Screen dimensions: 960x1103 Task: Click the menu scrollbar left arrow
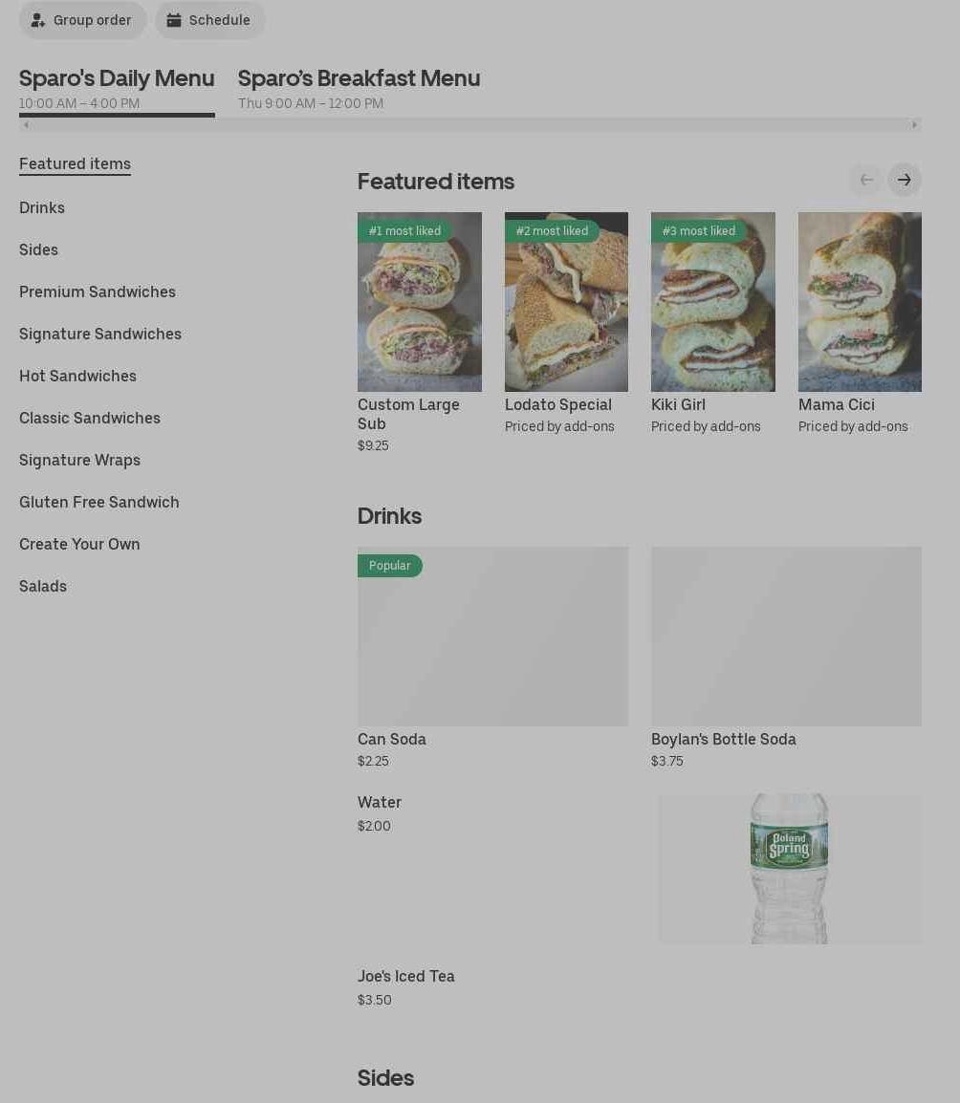click(x=26, y=125)
